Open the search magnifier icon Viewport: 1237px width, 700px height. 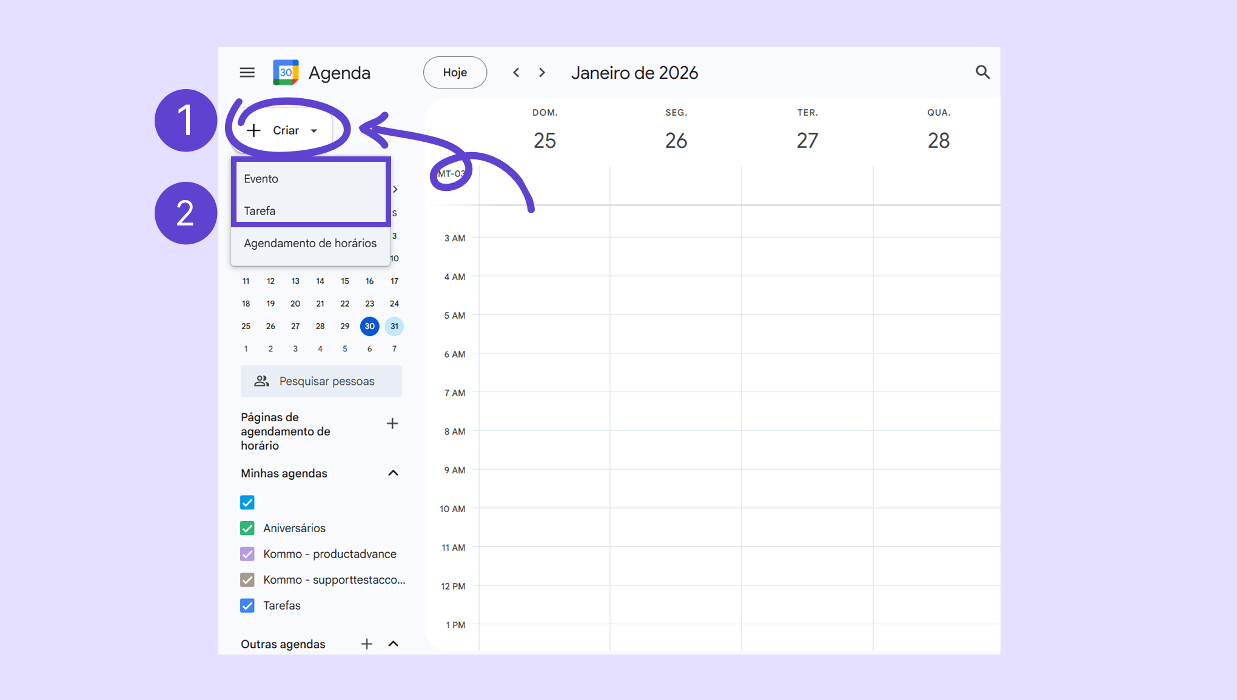click(982, 73)
